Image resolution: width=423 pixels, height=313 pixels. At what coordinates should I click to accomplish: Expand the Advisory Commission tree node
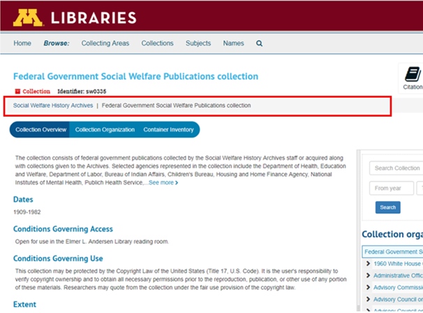coord(369,287)
